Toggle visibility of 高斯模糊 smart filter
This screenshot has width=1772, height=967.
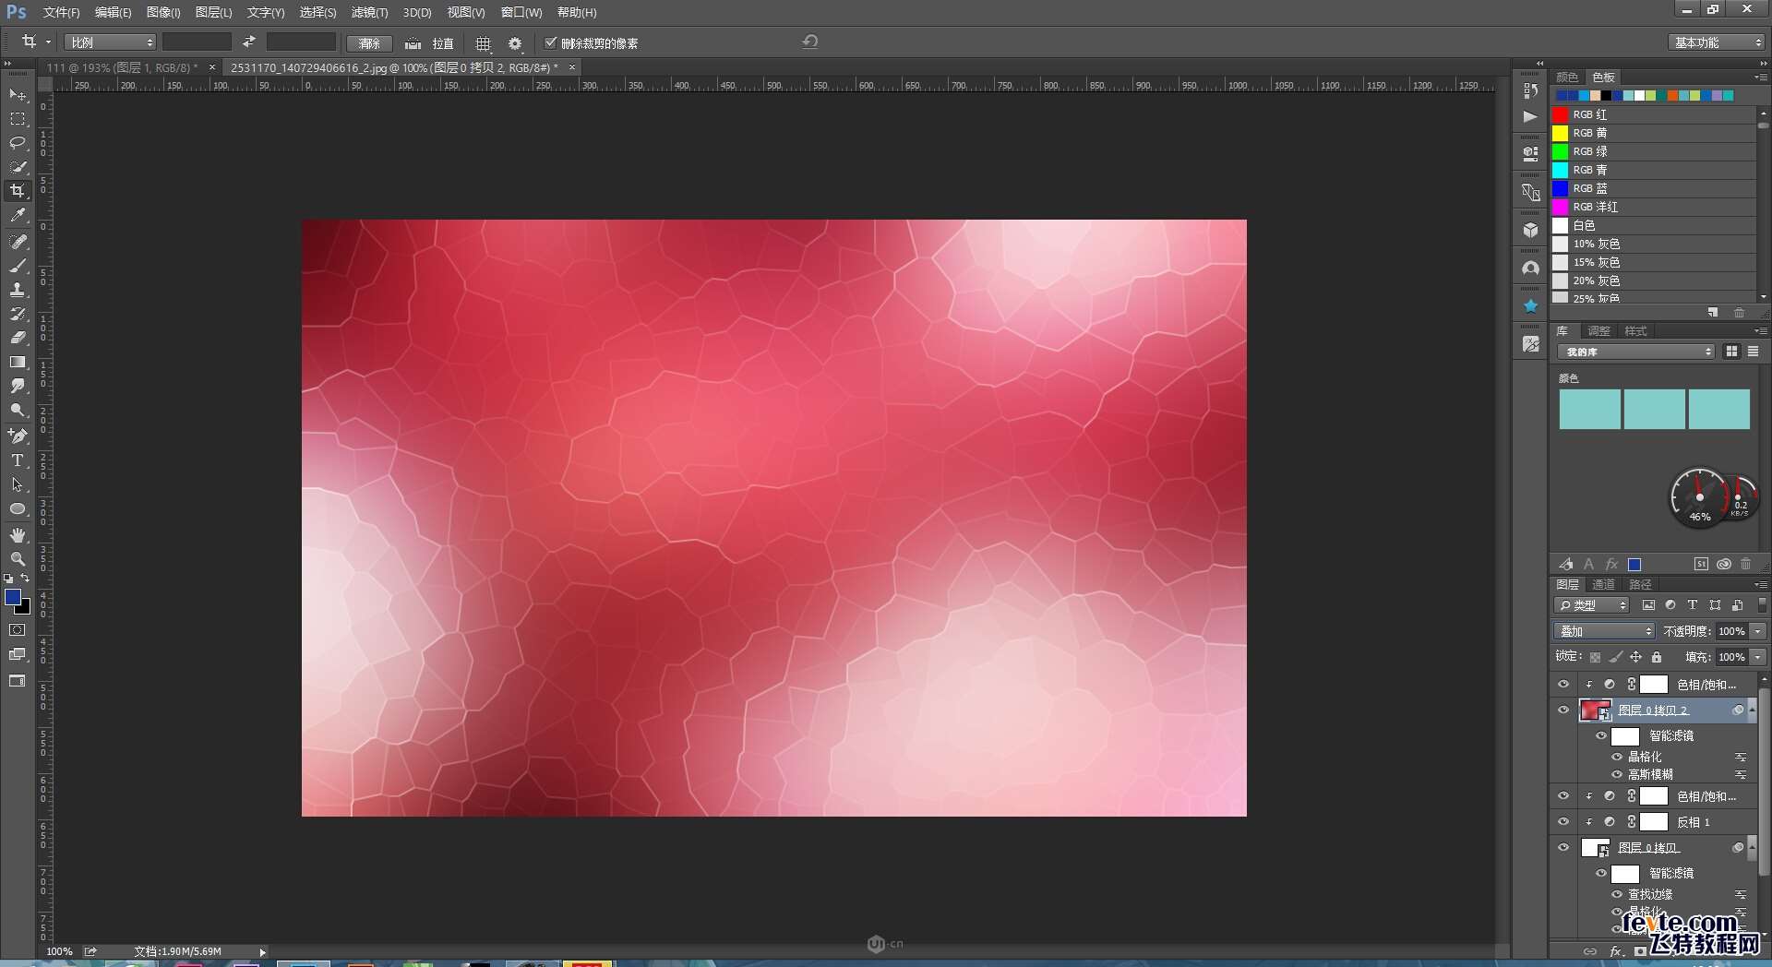pos(1617,774)
